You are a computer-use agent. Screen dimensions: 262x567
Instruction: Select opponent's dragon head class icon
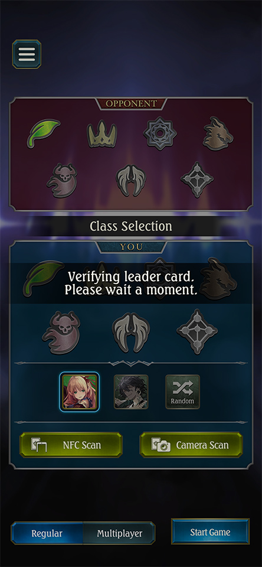click(218, 133)
